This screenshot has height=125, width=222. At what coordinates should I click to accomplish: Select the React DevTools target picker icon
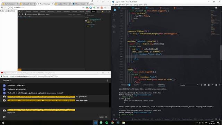(19, 14)
